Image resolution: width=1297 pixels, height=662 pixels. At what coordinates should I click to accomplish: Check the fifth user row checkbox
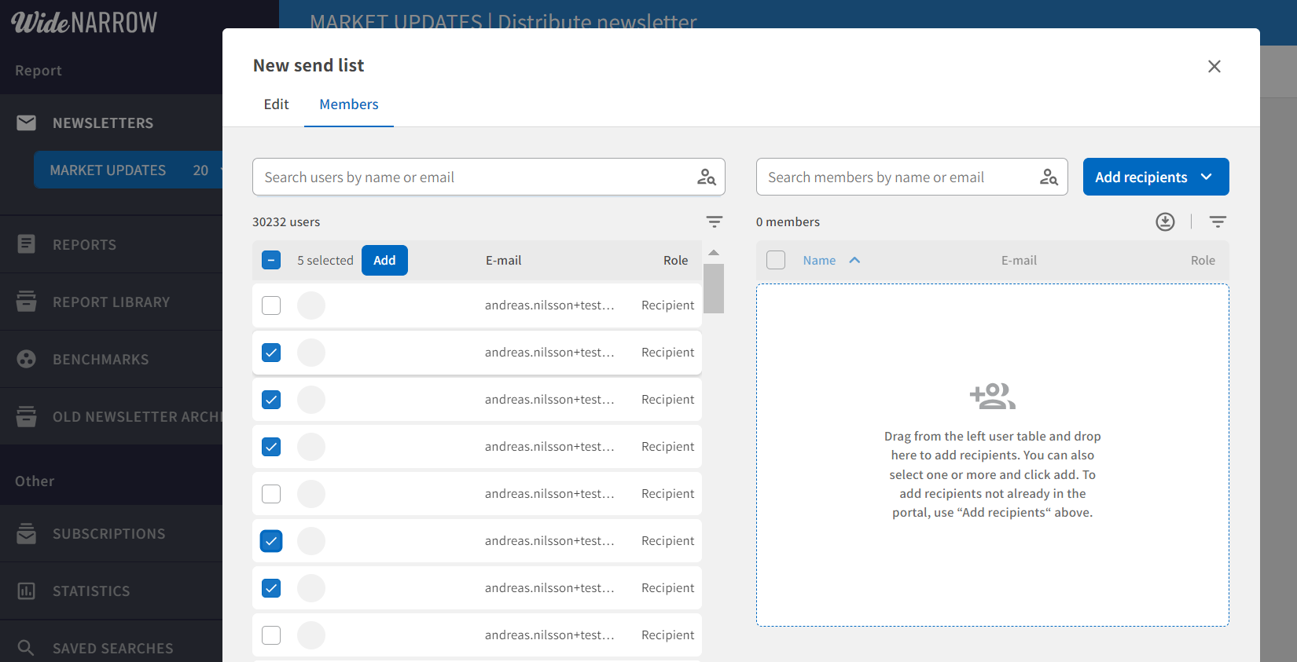pyautogui.click(x=271, y=494)
